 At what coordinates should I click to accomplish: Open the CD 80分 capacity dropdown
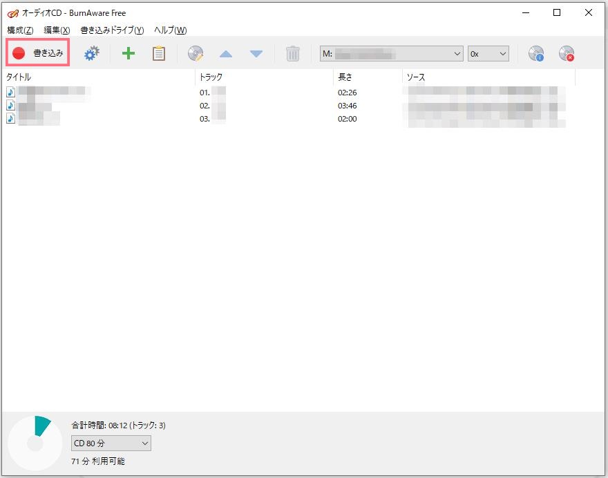tap(144, 443)
